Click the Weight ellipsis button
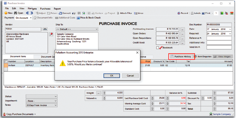This screenshot has width=236, height=118. click(99, 93)
